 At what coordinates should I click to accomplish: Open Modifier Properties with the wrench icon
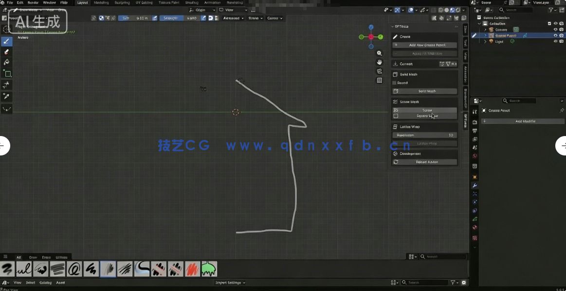(x=475, y=185)
